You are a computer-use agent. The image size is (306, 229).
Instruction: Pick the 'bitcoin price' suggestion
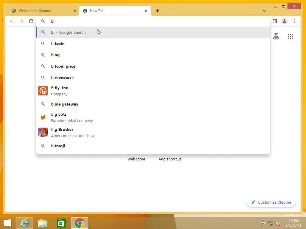(x=153, y=66)
